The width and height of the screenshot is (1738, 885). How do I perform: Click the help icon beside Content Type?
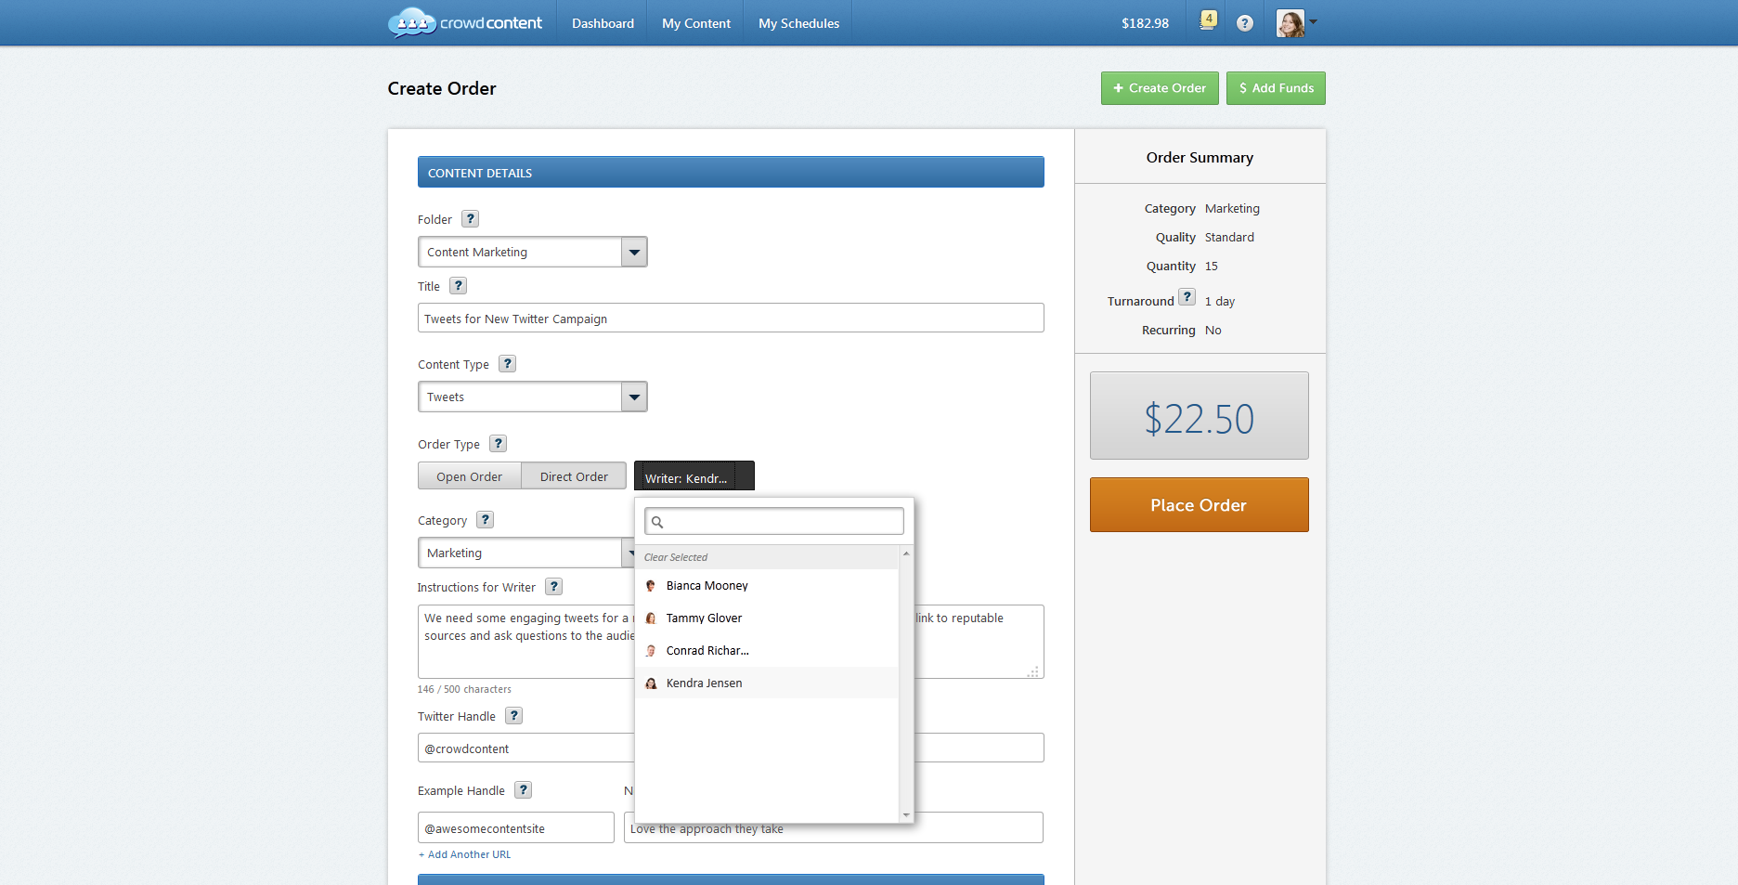click(507, 364)
